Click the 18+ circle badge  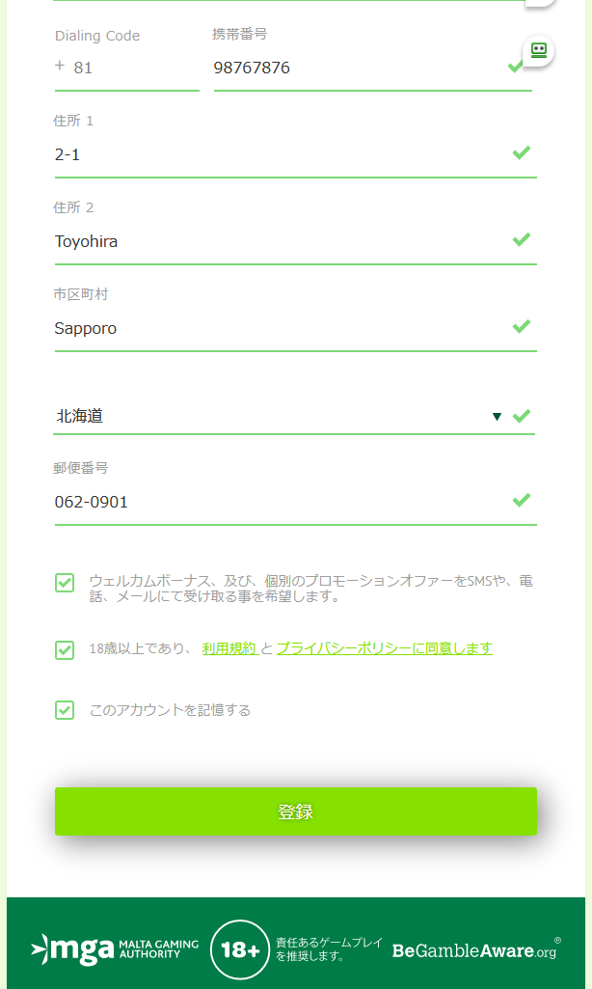pyautogui.click(x=239, y=949)
